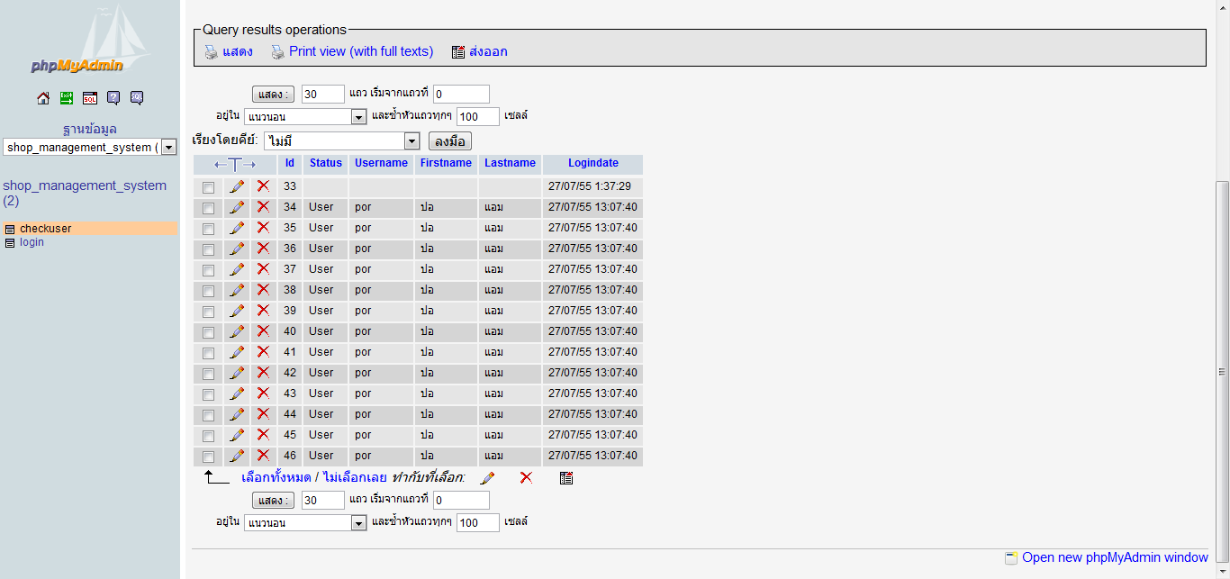The height and width of the screenshot is (579, 1230).
Task: Sort results by Logindate column header
Action: [592, 163]
